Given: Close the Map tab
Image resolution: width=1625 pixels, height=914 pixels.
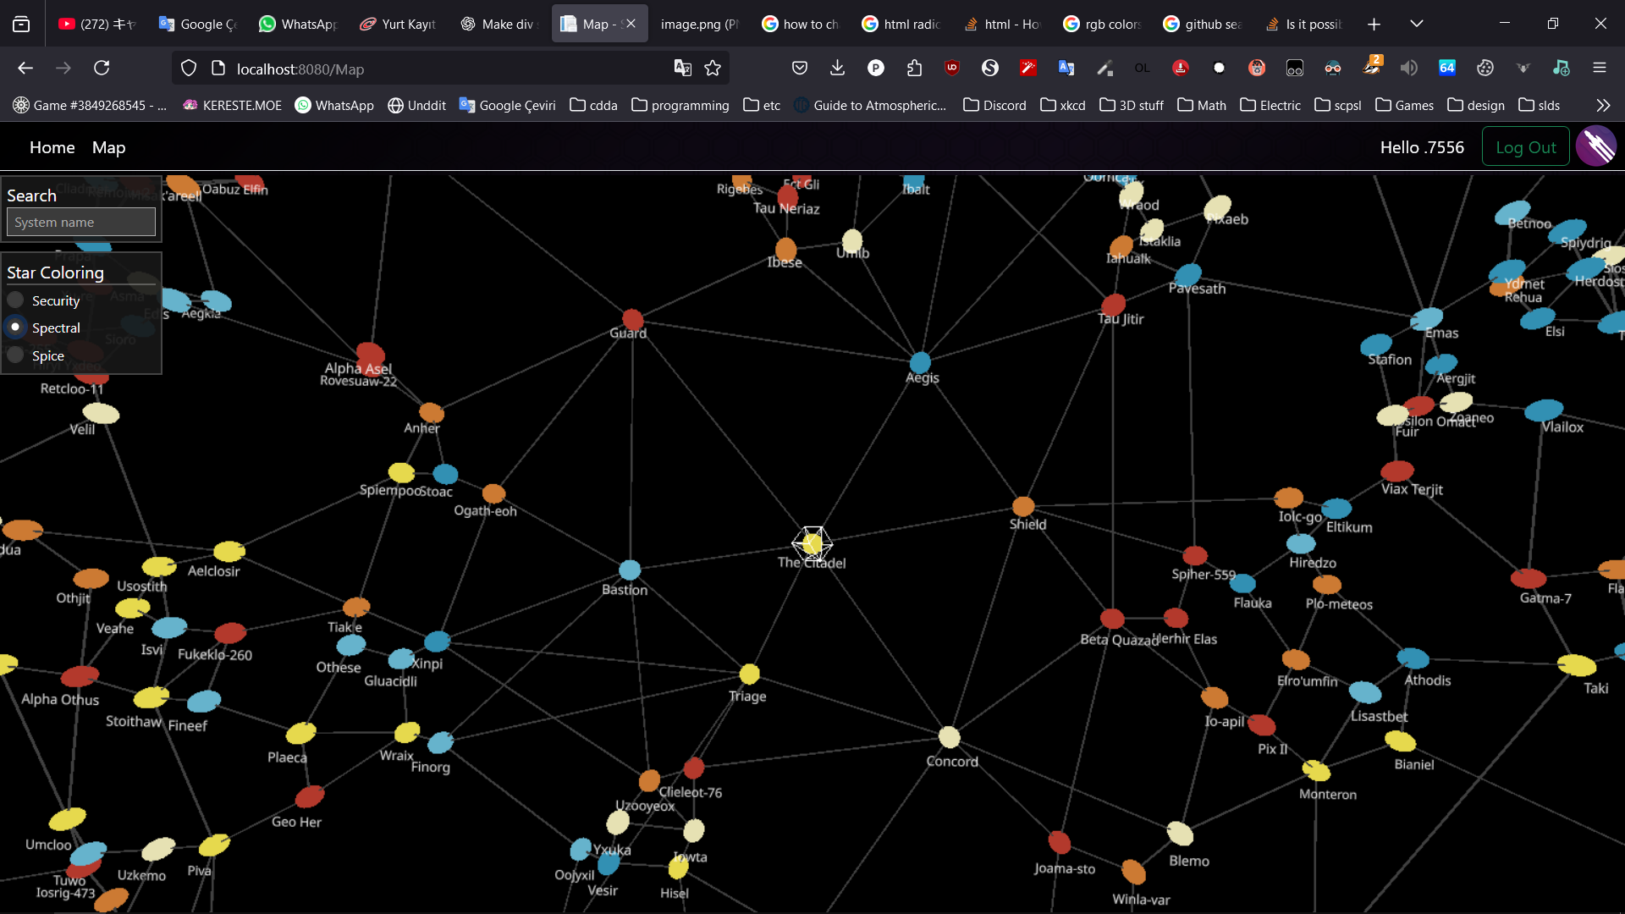Looking at the screenshot, I should [631, 24].
